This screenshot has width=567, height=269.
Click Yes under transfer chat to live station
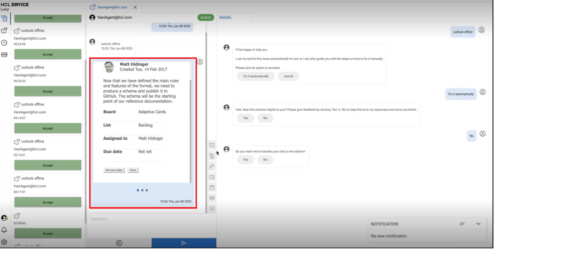246,160
